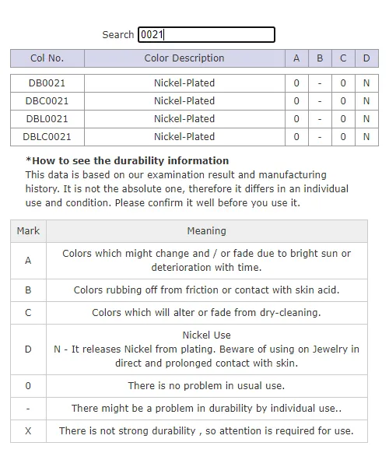Select the DBL0021 color number cell
Viewport: 389px width, 467px height.
pyautogui.click(x=47, y=119)
